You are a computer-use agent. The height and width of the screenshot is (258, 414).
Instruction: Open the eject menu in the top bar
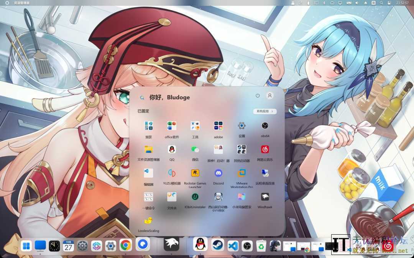(366, 3)
